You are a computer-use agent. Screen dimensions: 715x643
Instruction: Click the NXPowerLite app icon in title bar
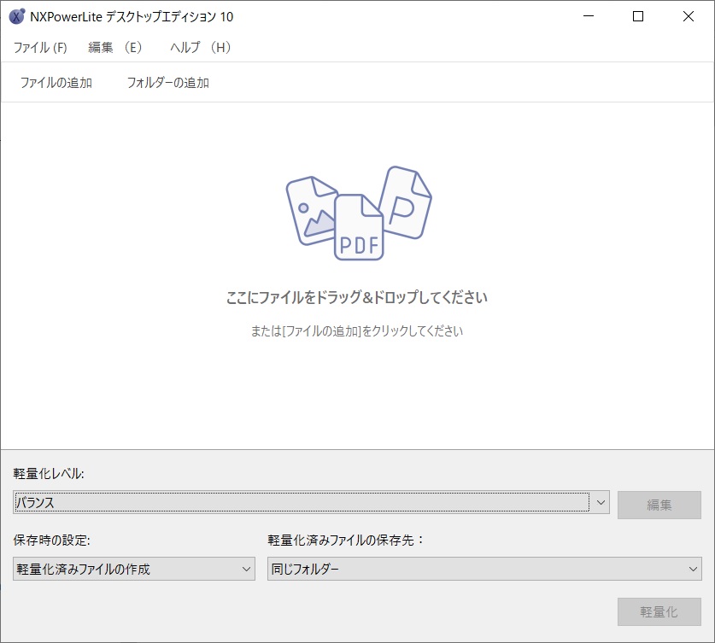tap(17, 16)
